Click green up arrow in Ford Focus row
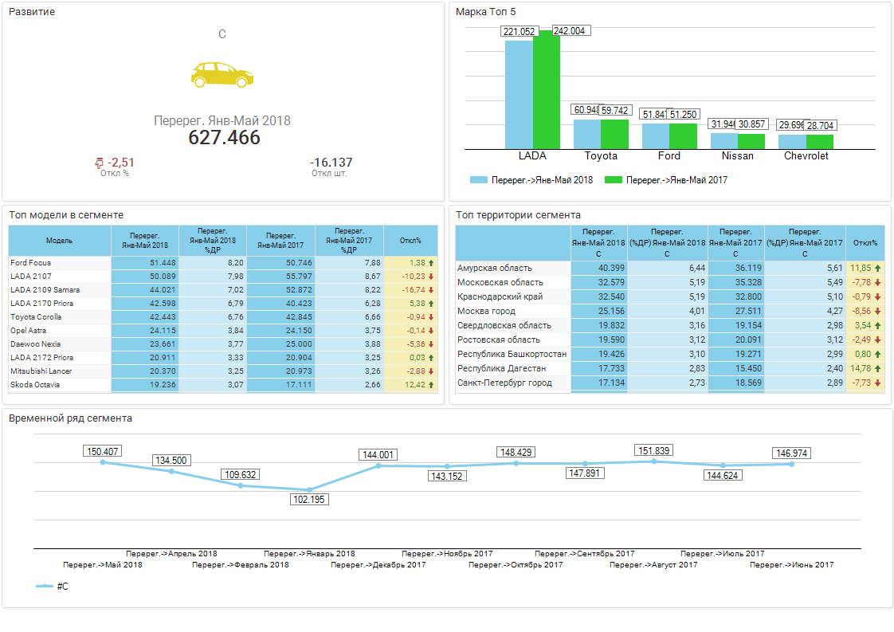The image size is (894, 632). (x=431, y=262)
